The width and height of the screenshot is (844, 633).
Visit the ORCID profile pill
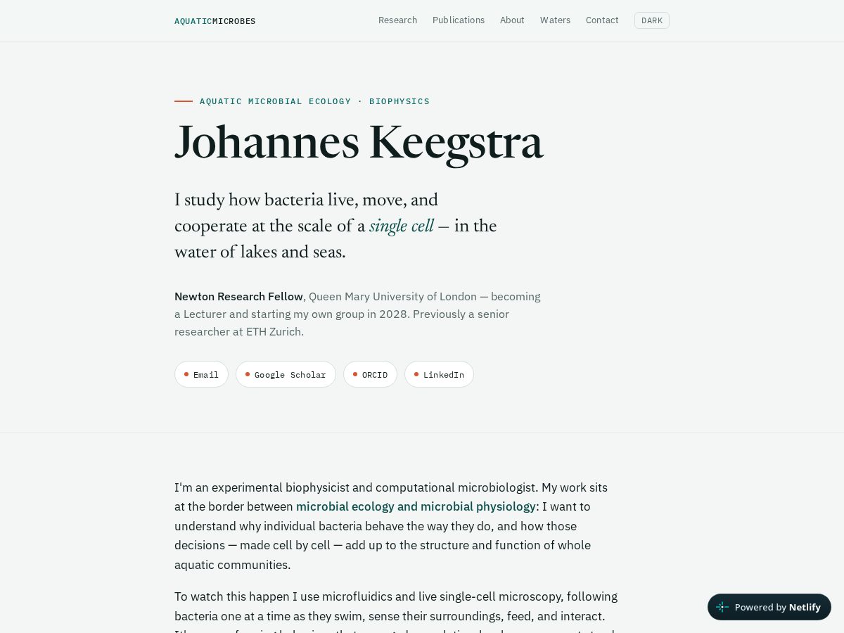[370, 374]
